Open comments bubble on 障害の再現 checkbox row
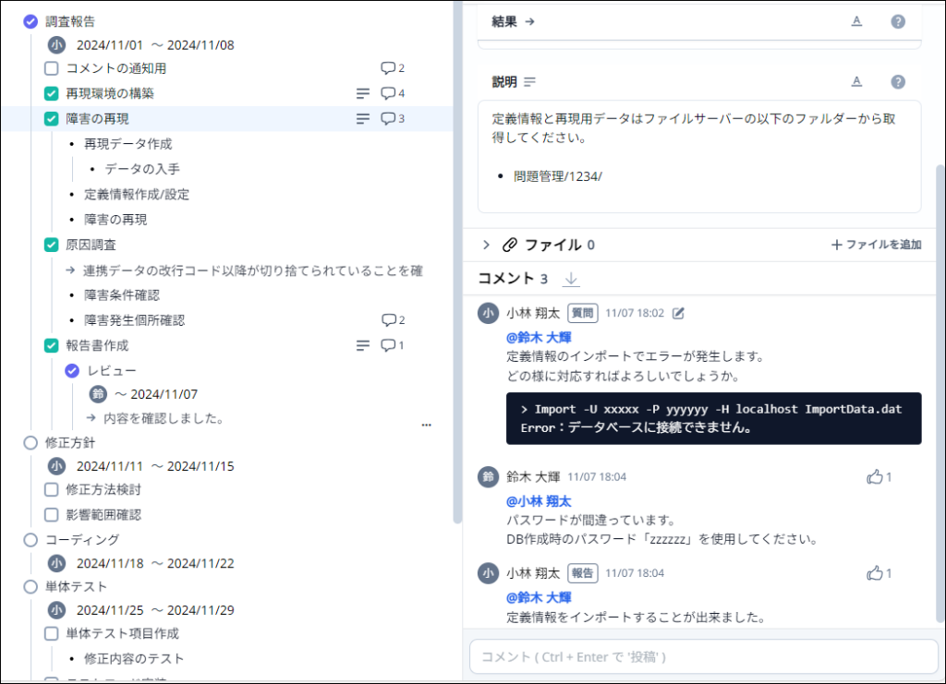This screenshot has width=946, height=684. coord(392,119)
